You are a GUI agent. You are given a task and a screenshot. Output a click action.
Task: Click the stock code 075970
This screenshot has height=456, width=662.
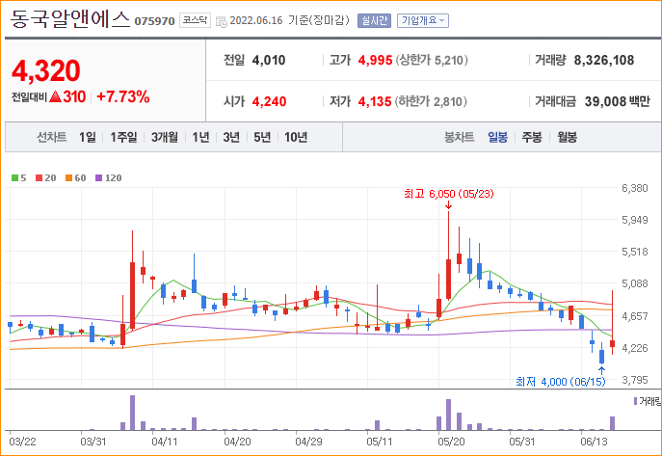click(x=154, y=21)
